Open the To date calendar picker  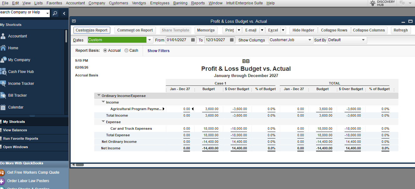coord(232,40)
